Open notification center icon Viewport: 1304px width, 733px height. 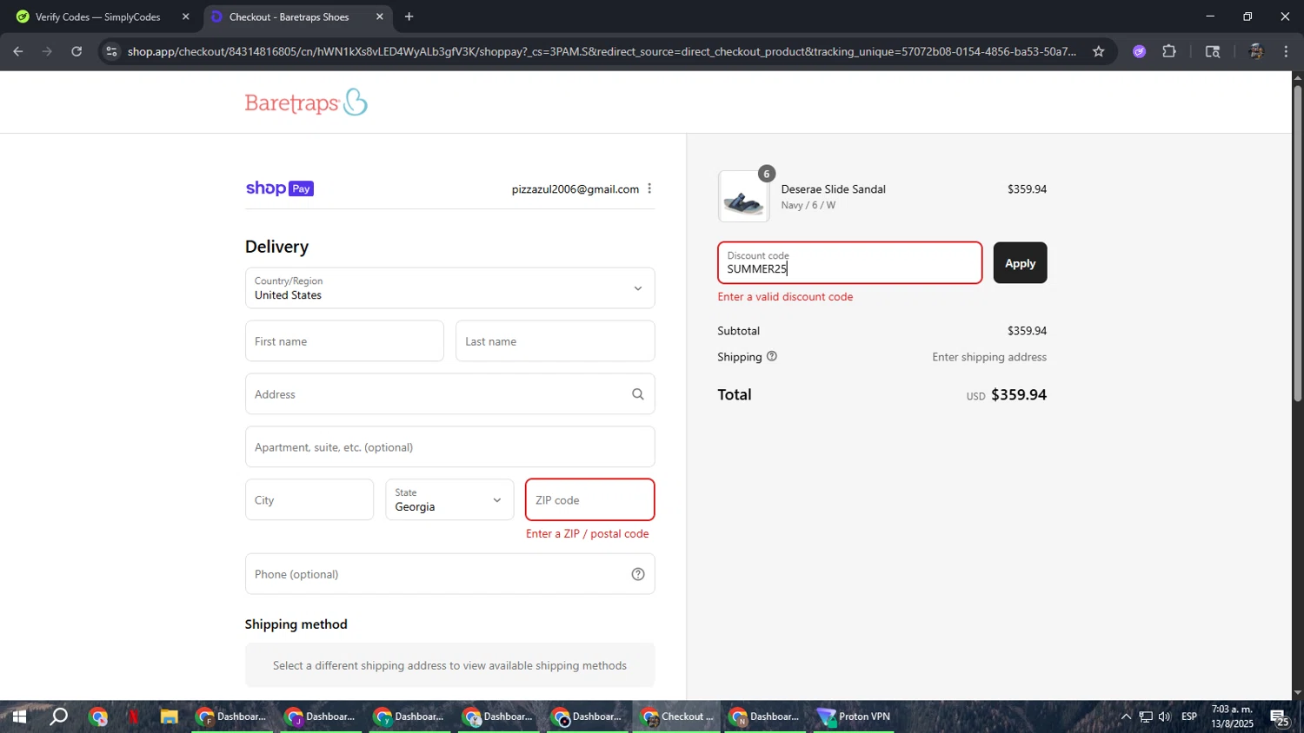point(1280,717)
